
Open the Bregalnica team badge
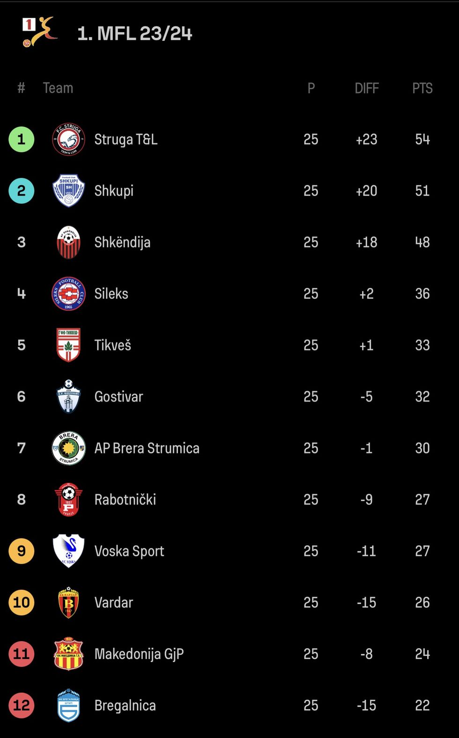coord(68,706)
